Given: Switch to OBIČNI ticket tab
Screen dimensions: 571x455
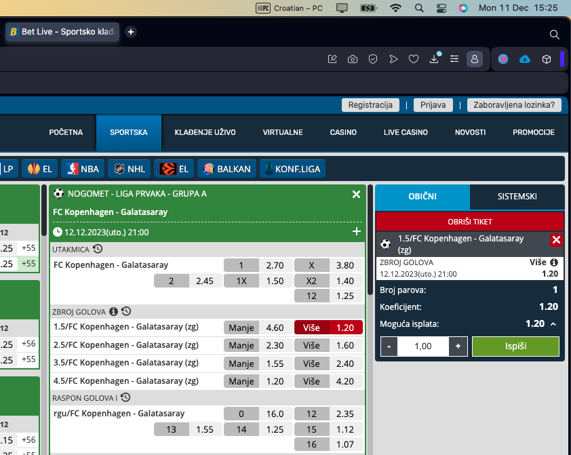Looking at the screenshot, I should [422, 197].
